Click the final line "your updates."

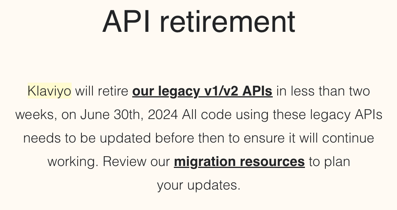(199, 185)
